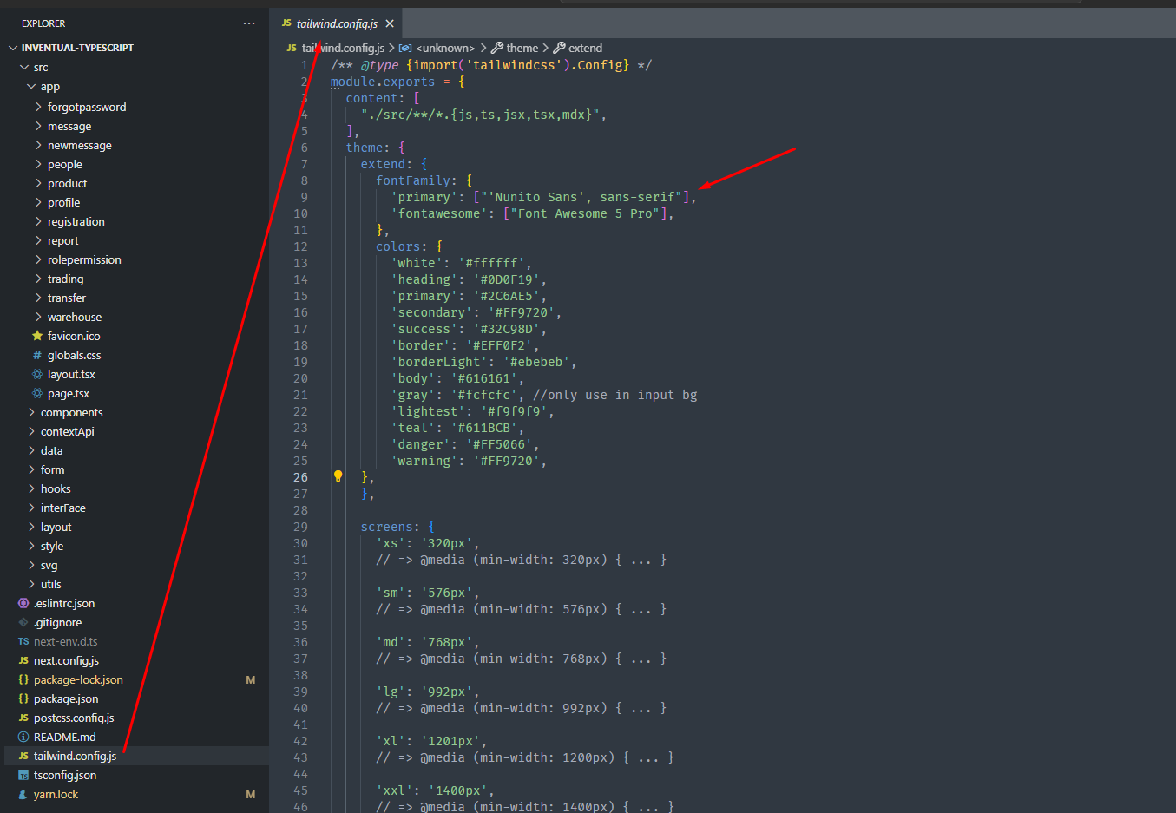The height and width of the screenshot is (813, 1176).
Task: Click the module.exports text on line 2
Action: [383, 82]
